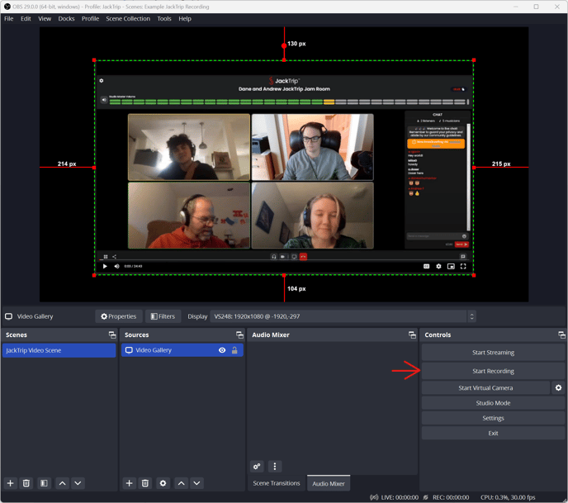Switch to Scene Transitions tab
The height and width of the screenshot is (503, 568).
pos(277,483)
